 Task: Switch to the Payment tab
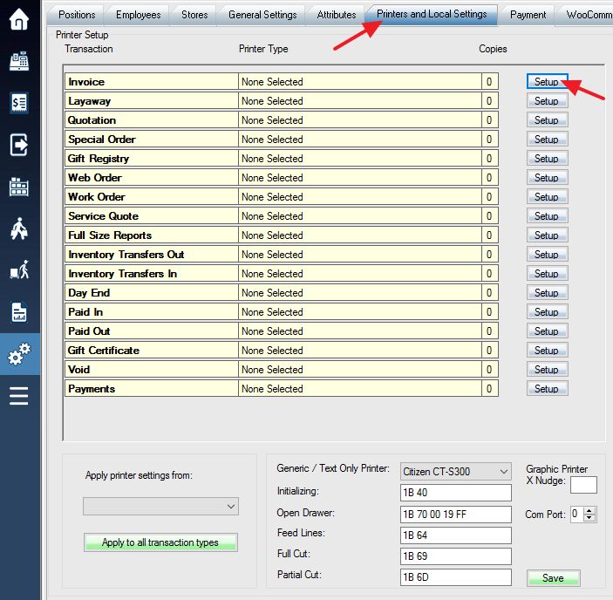click(x=528, y=15)
